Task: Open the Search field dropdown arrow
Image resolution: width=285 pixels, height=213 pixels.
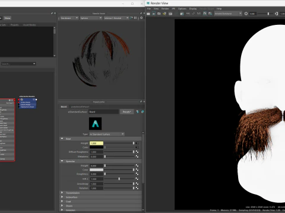Action: pos(34,64)
